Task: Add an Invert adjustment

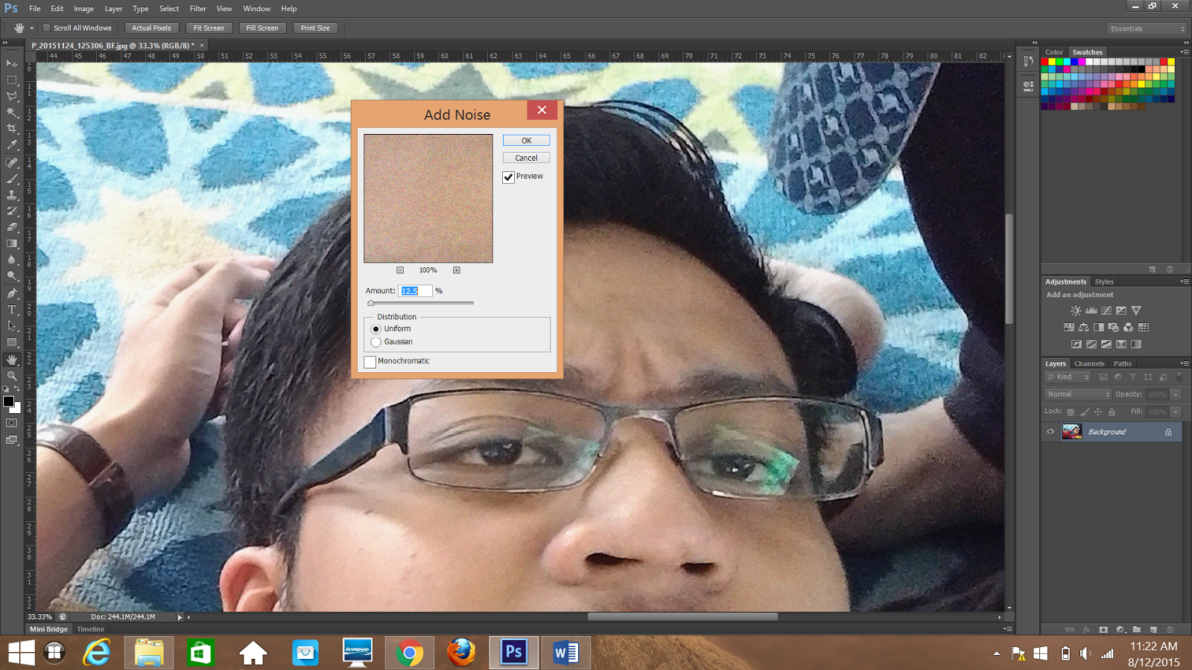Action: click(1076, 344)
